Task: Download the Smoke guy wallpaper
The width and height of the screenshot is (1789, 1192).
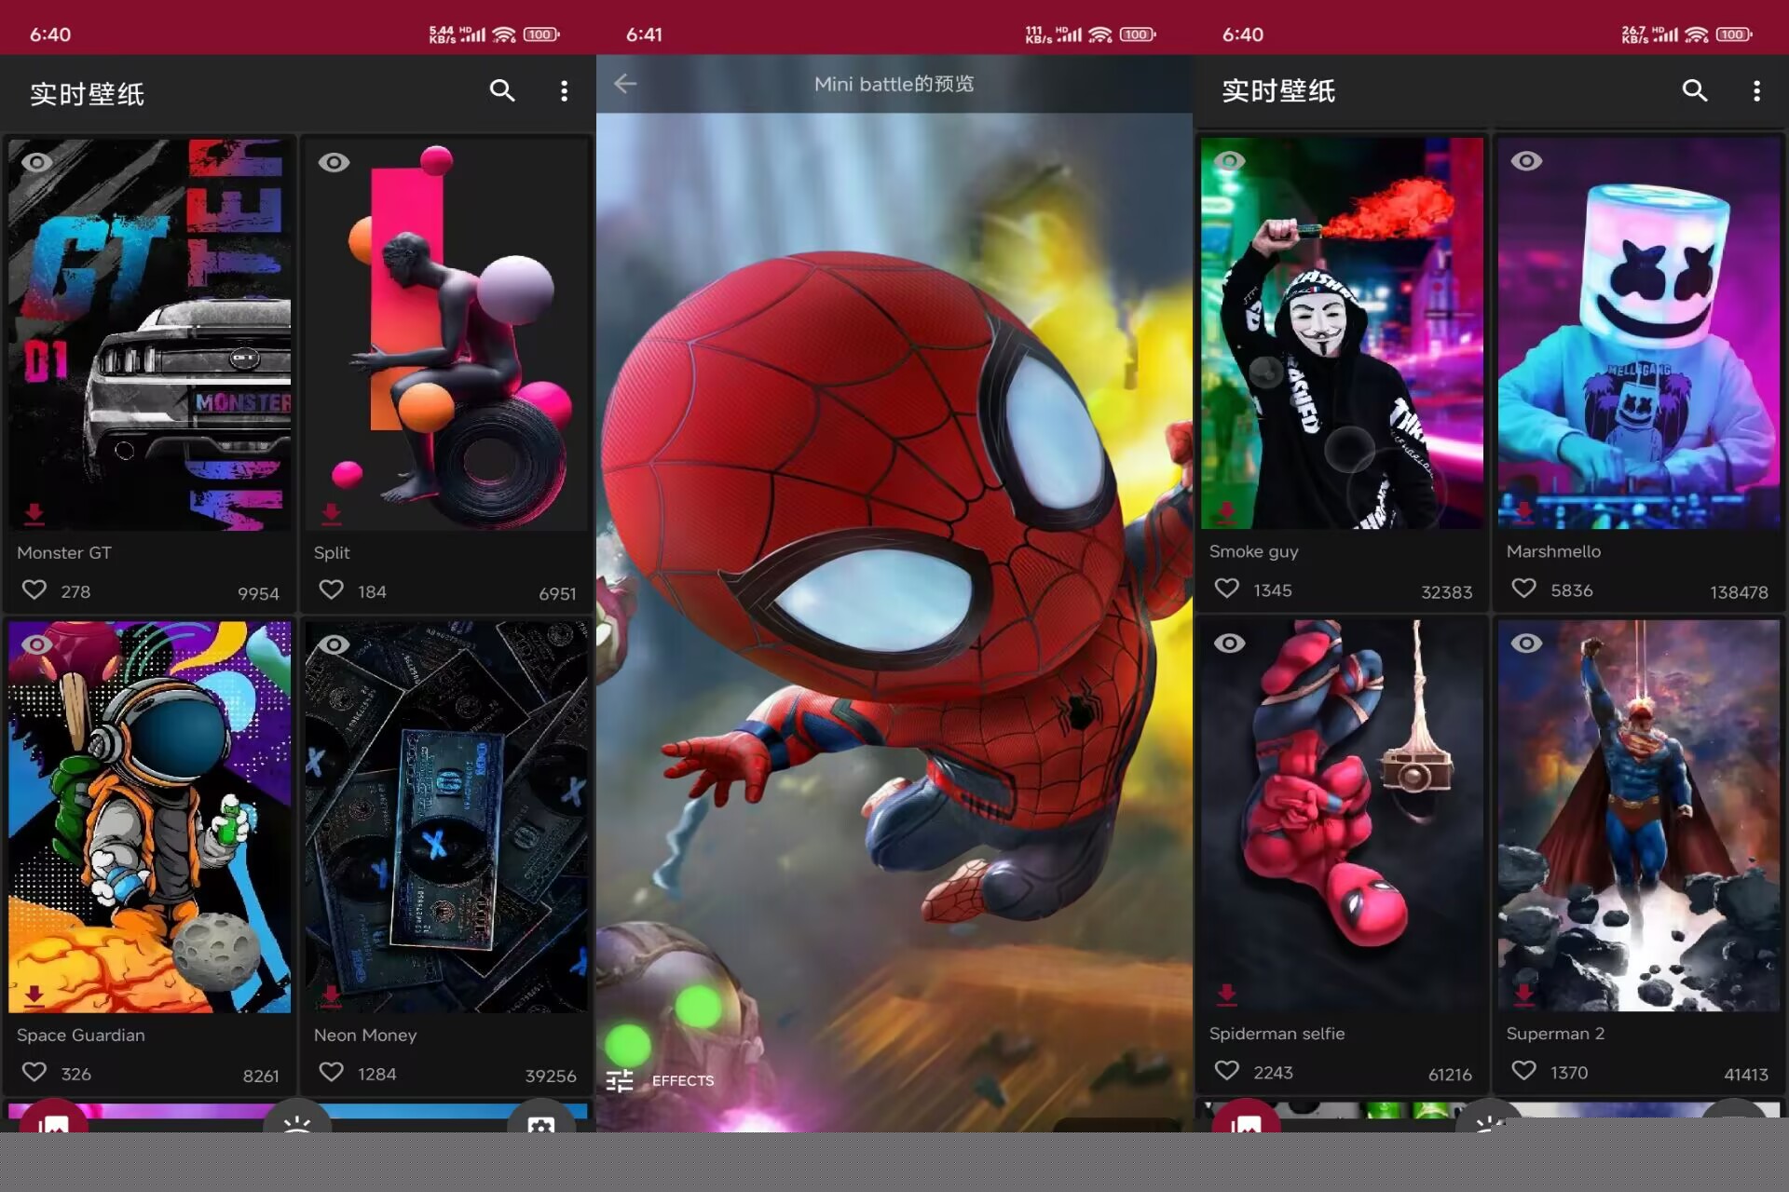Action: point(1227,511)
